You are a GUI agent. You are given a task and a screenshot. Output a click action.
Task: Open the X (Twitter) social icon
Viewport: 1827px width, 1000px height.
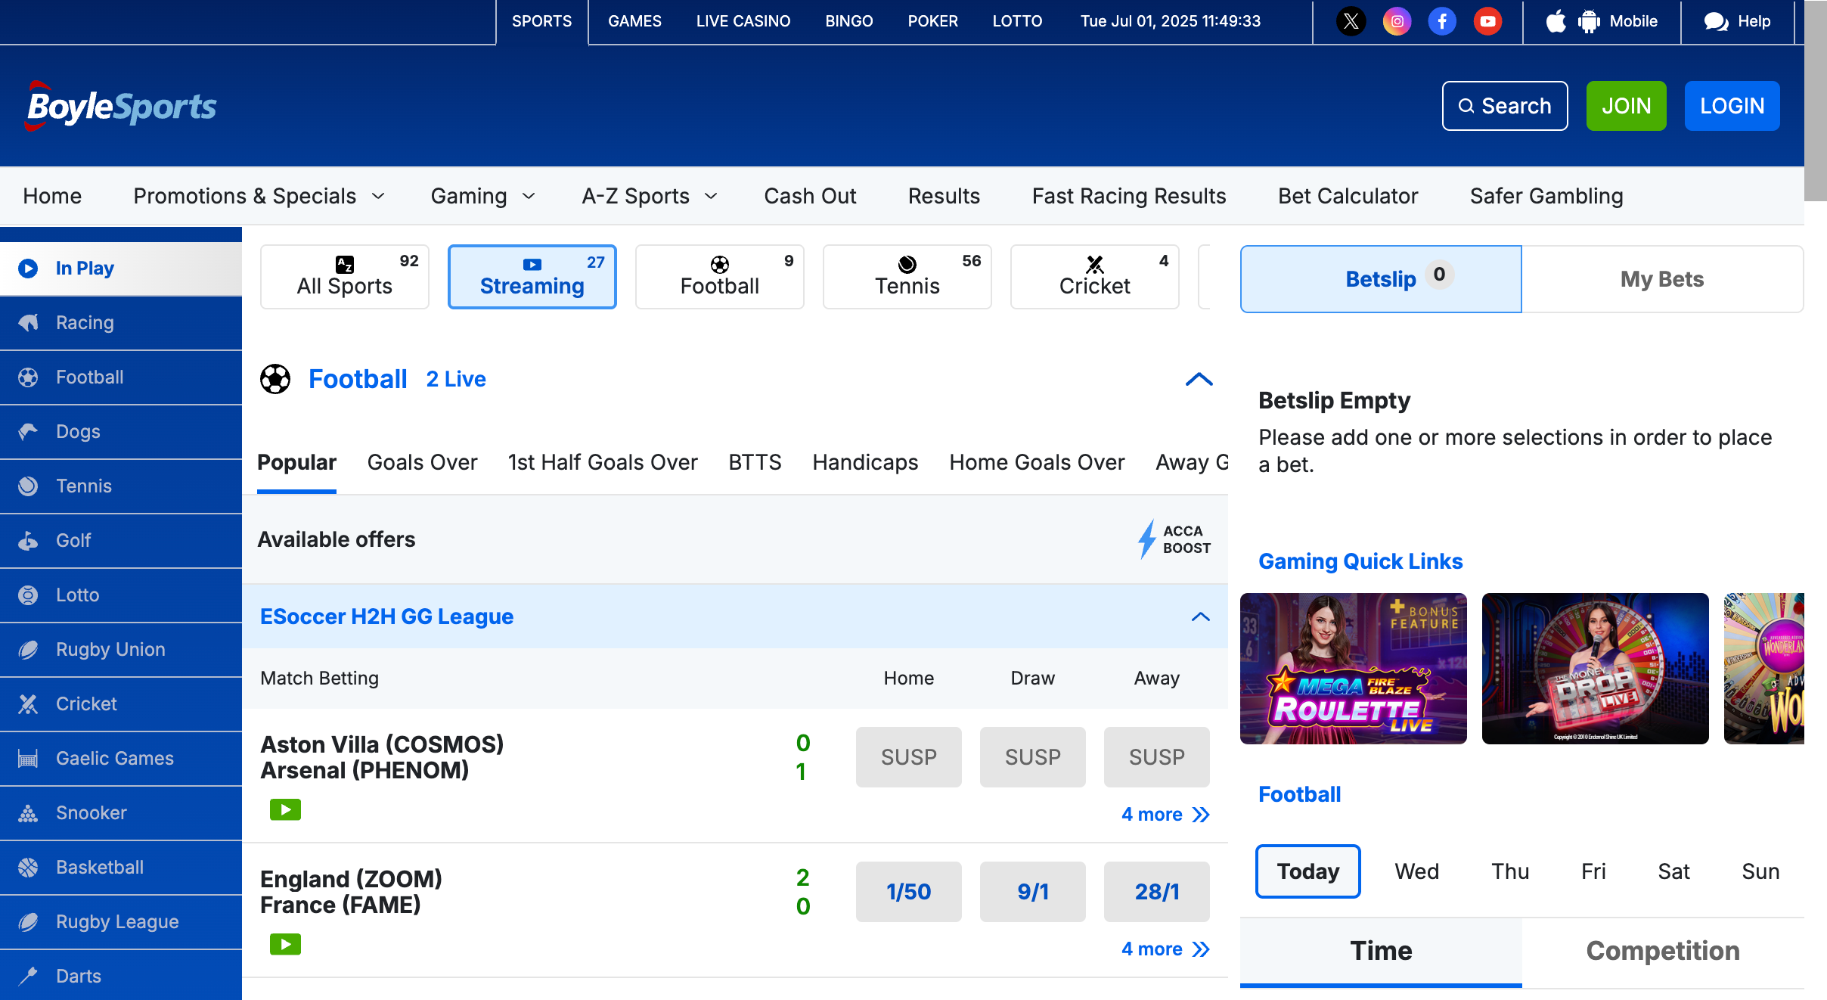coord(1351,21)
